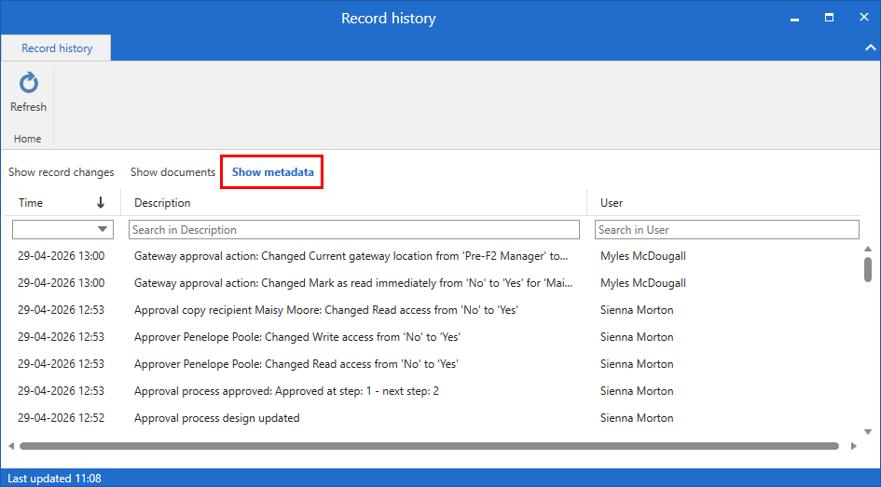Select Approval process approved row
The height and width of the screenshot is (487, 881).
pos(433,390)
